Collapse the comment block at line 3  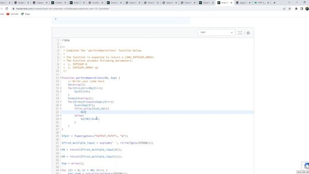[61, 47]
